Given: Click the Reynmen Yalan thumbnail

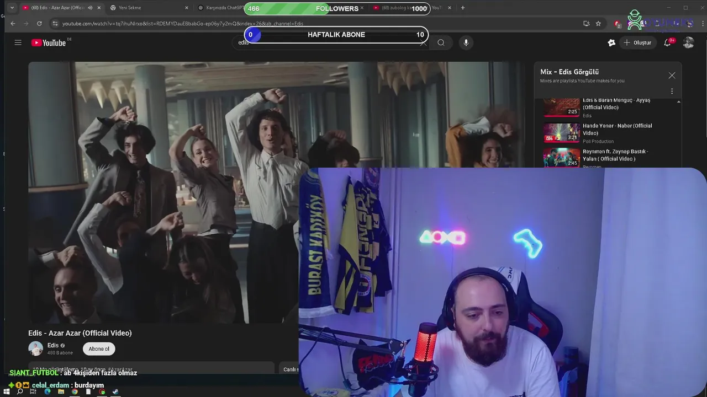Looking at the screenshot, I should coord(561,158).
